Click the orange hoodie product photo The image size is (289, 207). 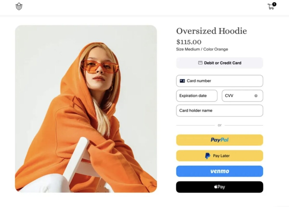click(86, 109)
